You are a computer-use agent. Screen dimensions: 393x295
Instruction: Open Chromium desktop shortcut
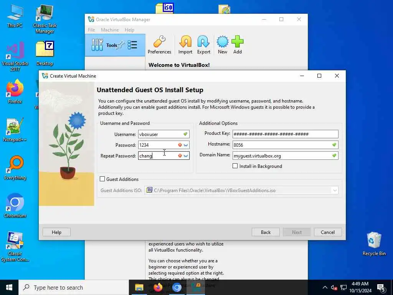coord(15,206)
